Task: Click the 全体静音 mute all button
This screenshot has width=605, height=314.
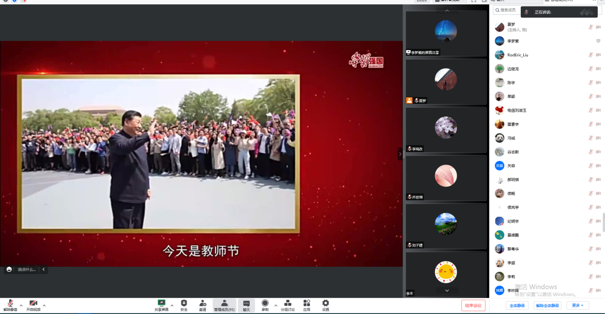Action: [x=517, y=305]
